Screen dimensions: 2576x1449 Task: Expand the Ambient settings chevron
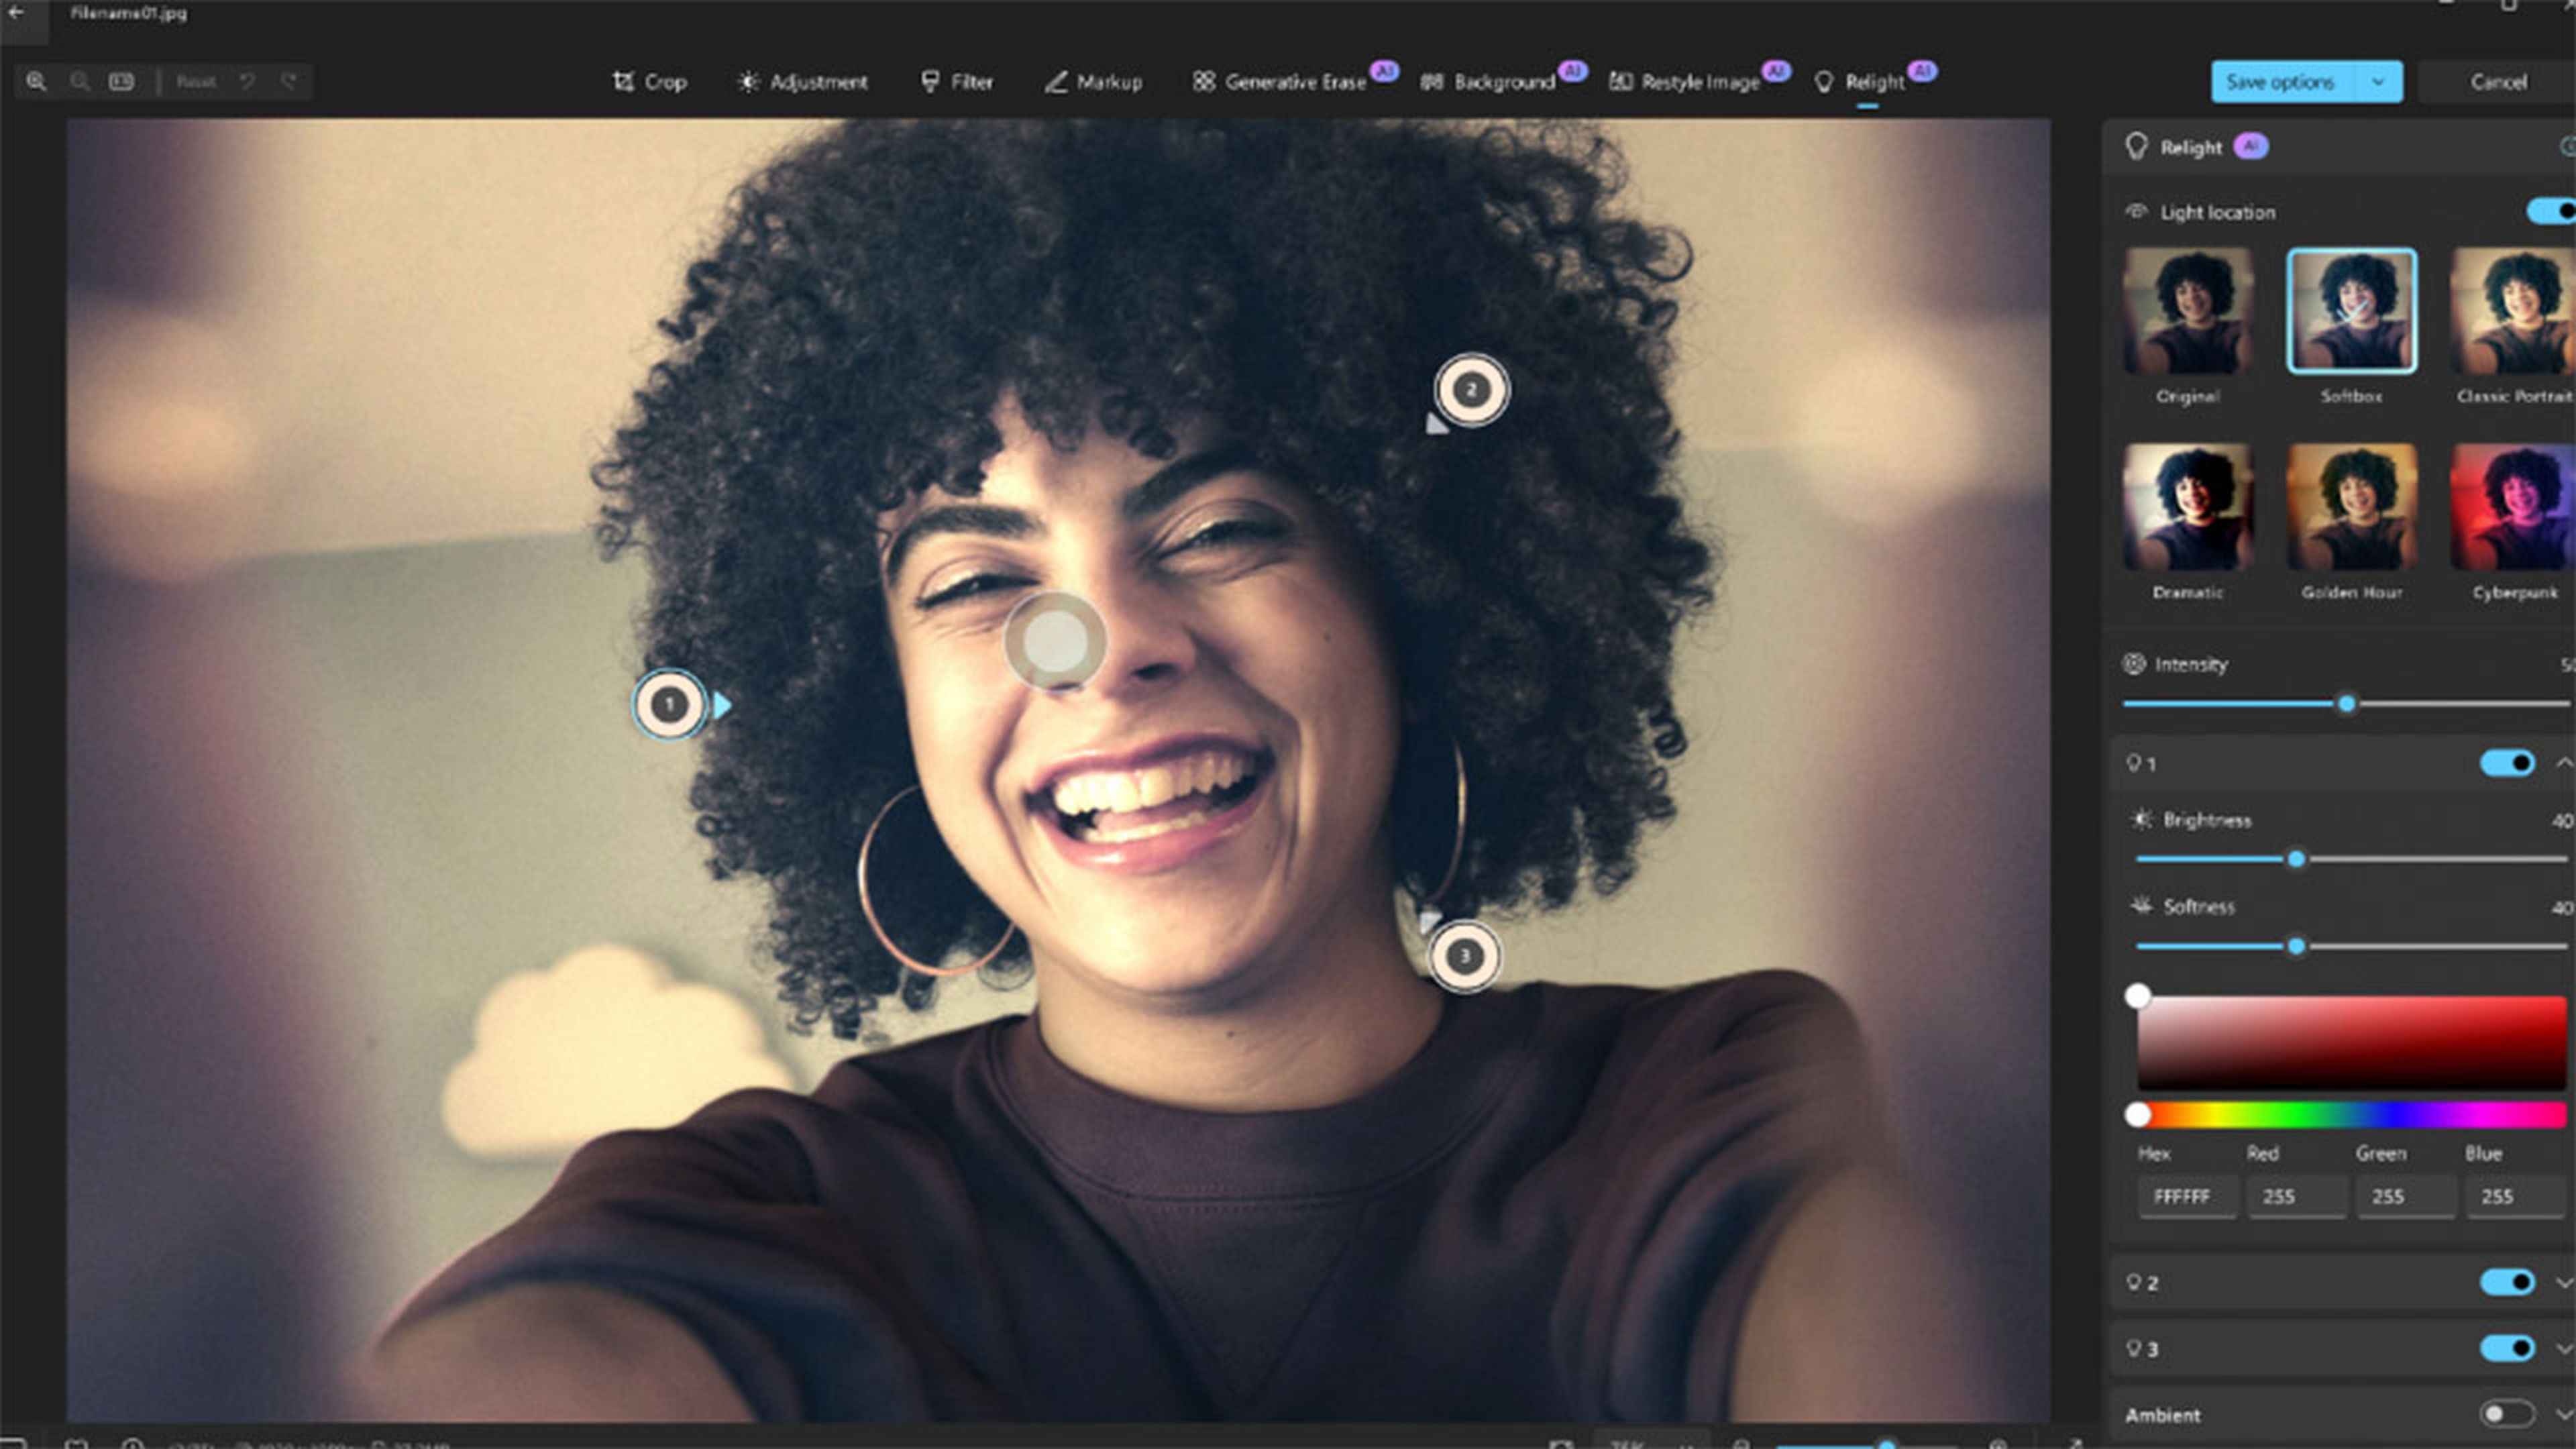2564,1414
